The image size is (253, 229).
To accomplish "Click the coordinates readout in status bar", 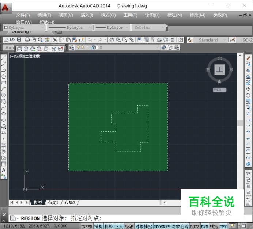I will point(35,226).
